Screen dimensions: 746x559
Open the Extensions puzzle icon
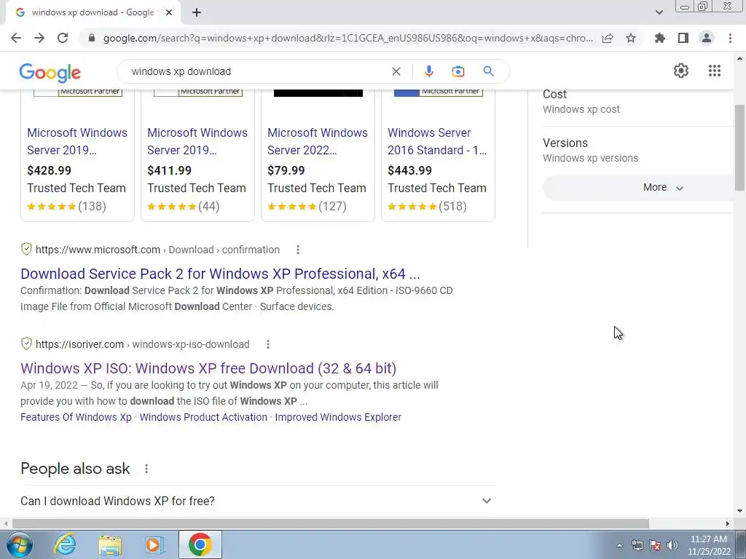click(x=659, y=38)
